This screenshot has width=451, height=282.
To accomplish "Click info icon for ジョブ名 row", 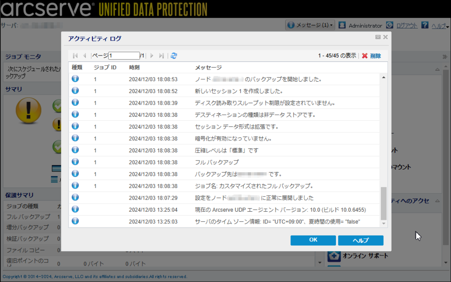I will point(75,185).
